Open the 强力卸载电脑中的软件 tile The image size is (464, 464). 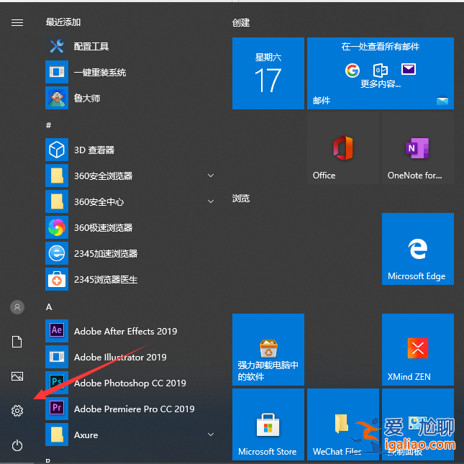tap(268, 350)
